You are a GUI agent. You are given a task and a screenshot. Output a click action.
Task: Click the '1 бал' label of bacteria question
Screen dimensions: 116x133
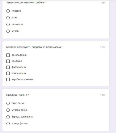[103, 47]
